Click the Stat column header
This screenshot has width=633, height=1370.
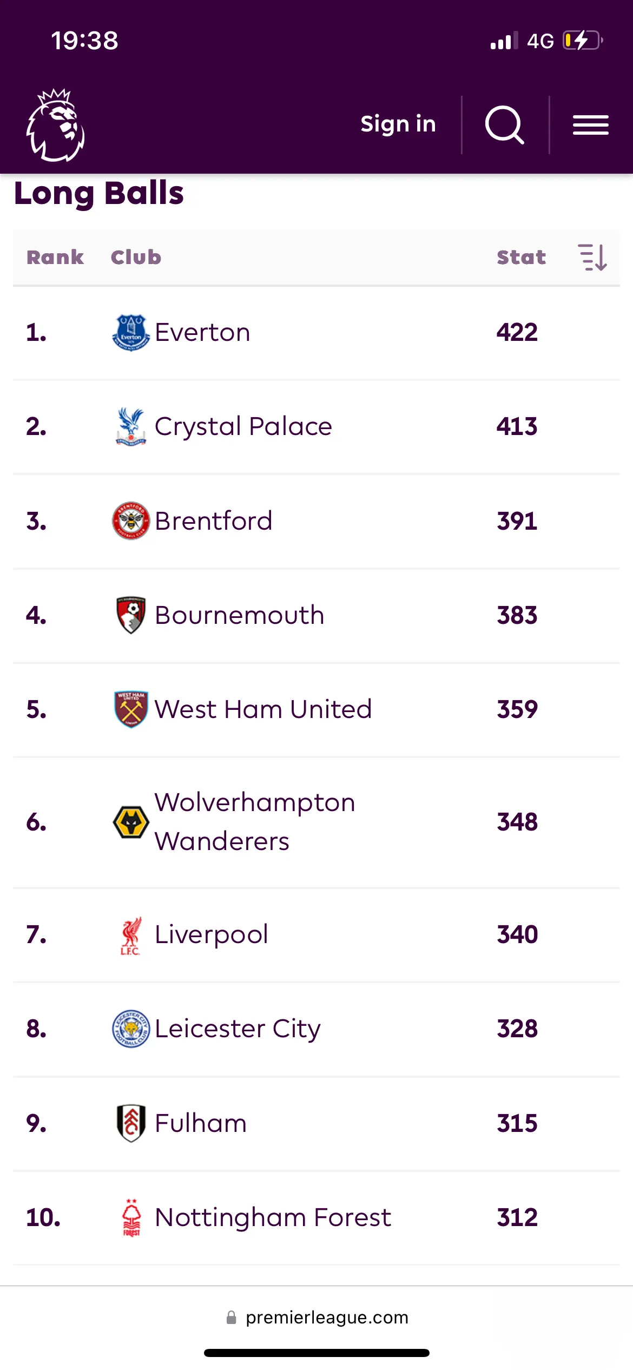tap(521, 257)
